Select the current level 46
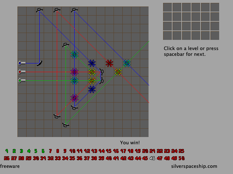 [x=153, y=158]
